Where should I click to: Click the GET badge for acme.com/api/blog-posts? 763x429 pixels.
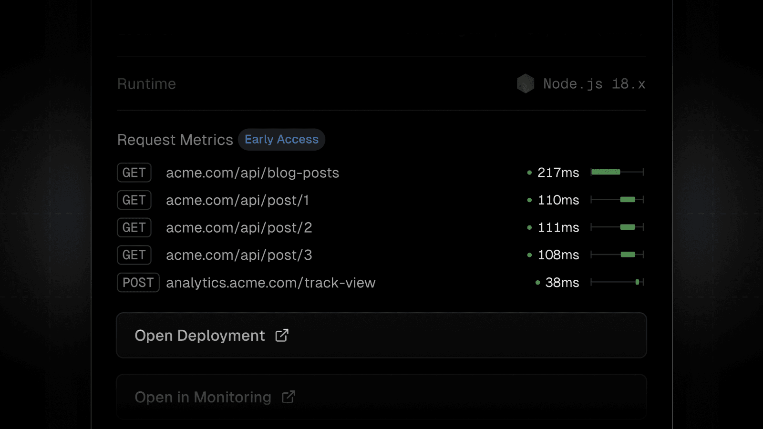[134, 173]
